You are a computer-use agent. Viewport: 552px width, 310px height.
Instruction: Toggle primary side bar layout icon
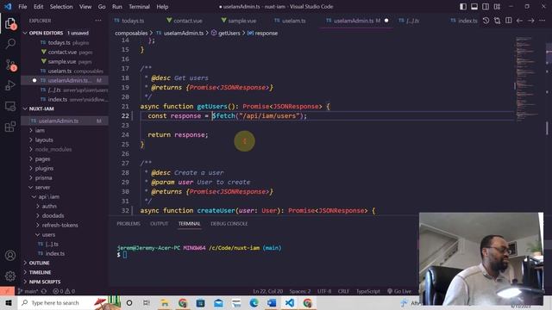(463, 6)
